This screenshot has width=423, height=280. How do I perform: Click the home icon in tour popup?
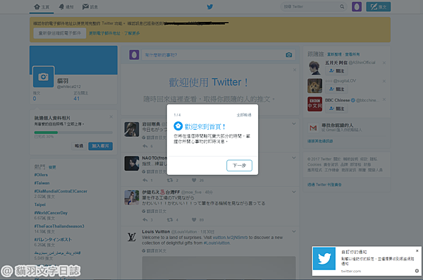coord(178,126)
